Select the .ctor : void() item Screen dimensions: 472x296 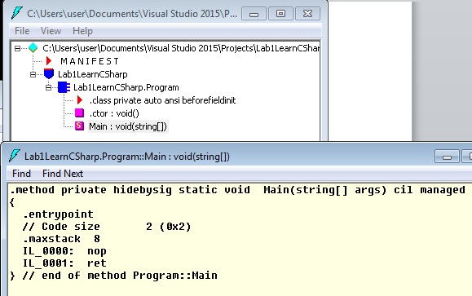114,113
